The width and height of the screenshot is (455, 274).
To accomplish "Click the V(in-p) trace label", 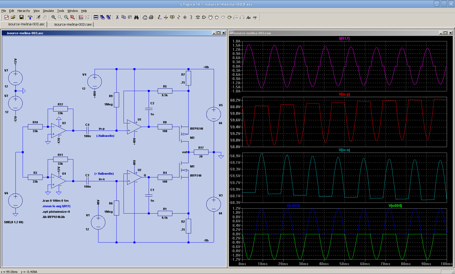I will click(x=344, y=94).
